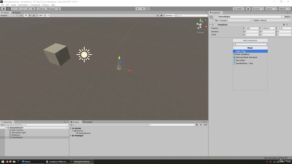Toggle scene effects icon
This screenshot has width=292, height=164.
[x=34, y=15]
